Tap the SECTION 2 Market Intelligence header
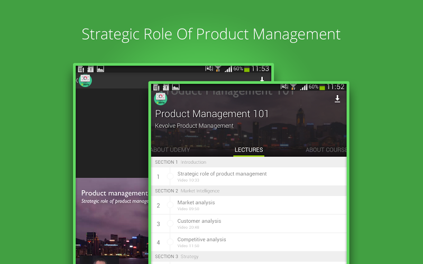The image size is (423, 264). [249, 191]
